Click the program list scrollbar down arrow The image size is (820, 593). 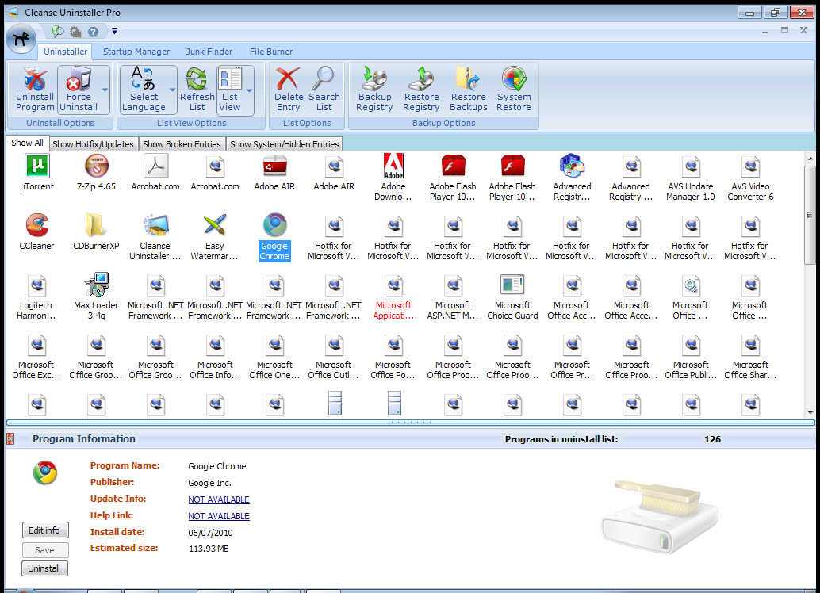810,412
